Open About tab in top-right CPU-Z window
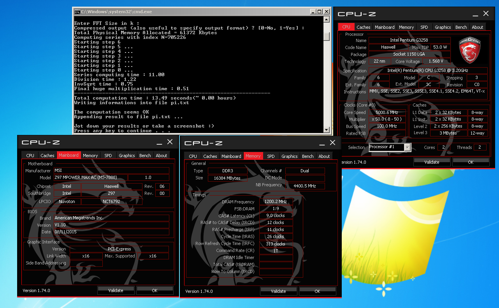The width and height of the screenshot is (499, 308). [x=477, y=27]
